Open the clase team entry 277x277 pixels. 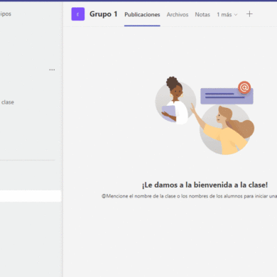tap(8, 102)
